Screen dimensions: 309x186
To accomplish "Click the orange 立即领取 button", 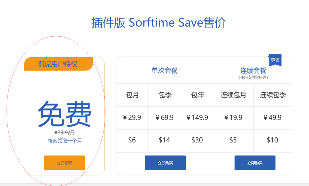I will pyautogui.click(x=64, y=163).
